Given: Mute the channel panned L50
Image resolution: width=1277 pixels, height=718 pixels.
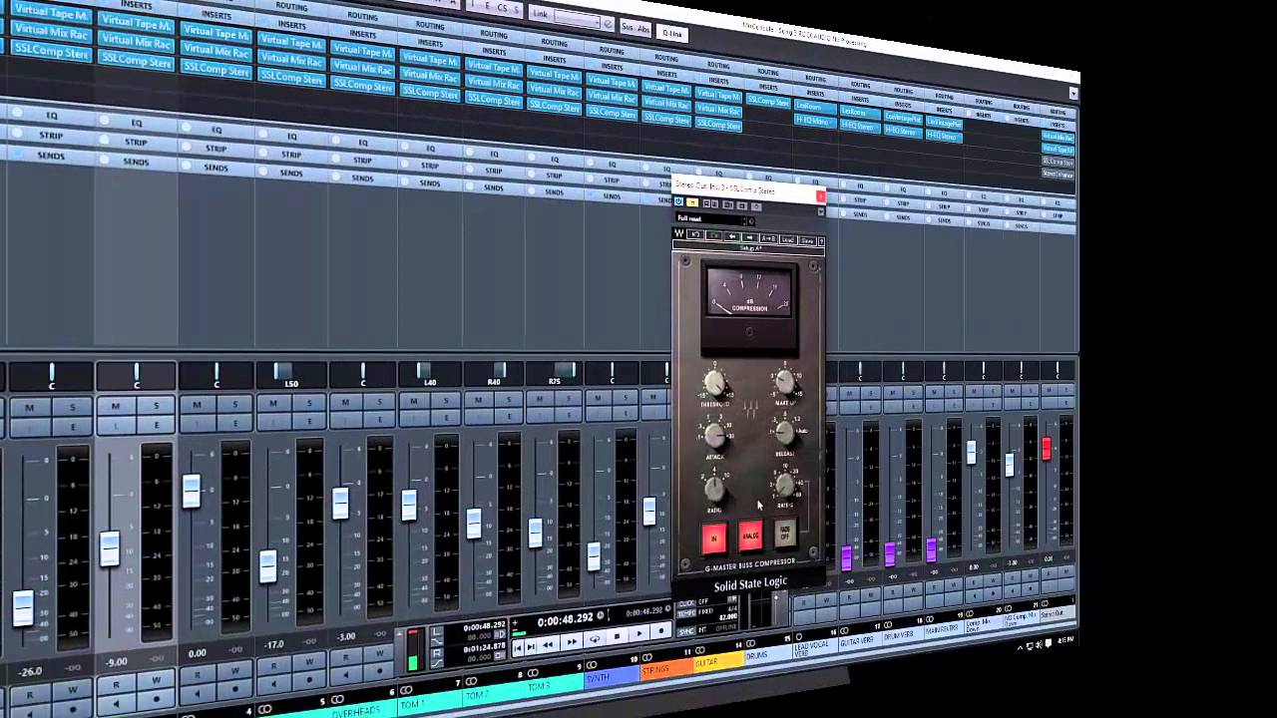Looking at the screenshot, I should click(x=273, y=404).
